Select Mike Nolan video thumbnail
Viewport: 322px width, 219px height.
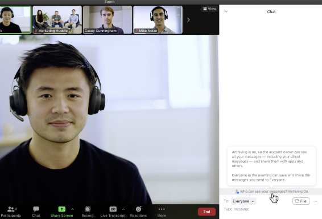pyautogui.click(x=158, y=19)
